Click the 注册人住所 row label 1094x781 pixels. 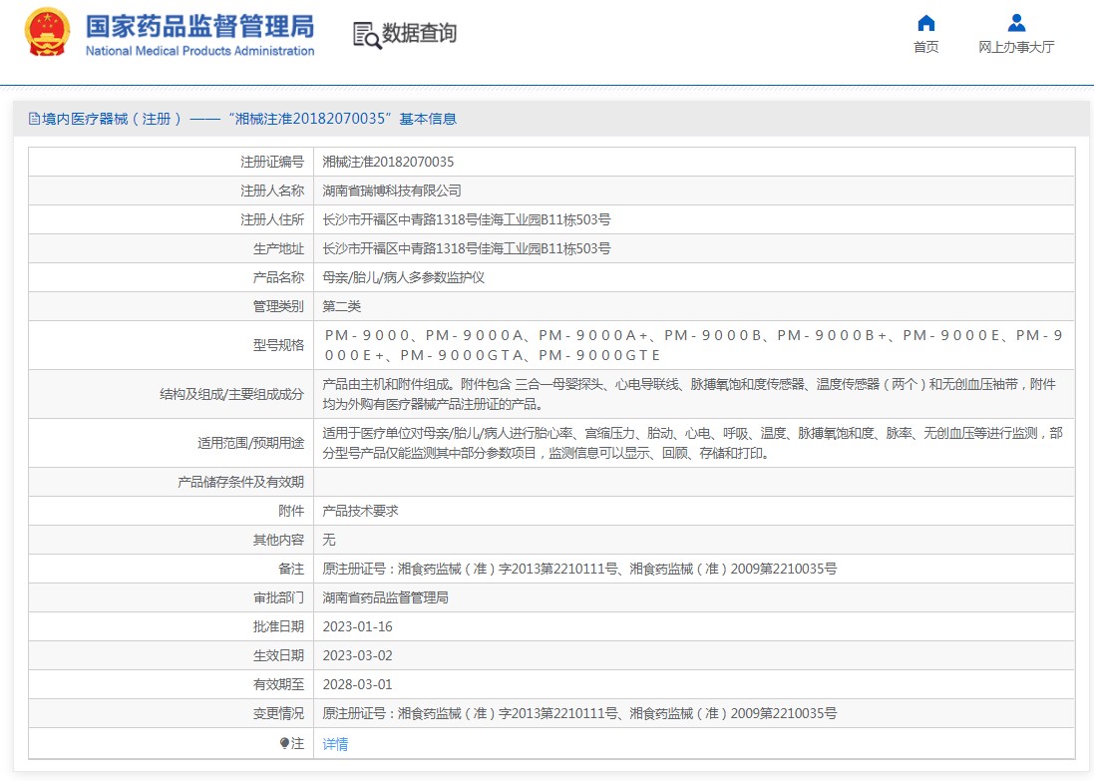point(272,219)
